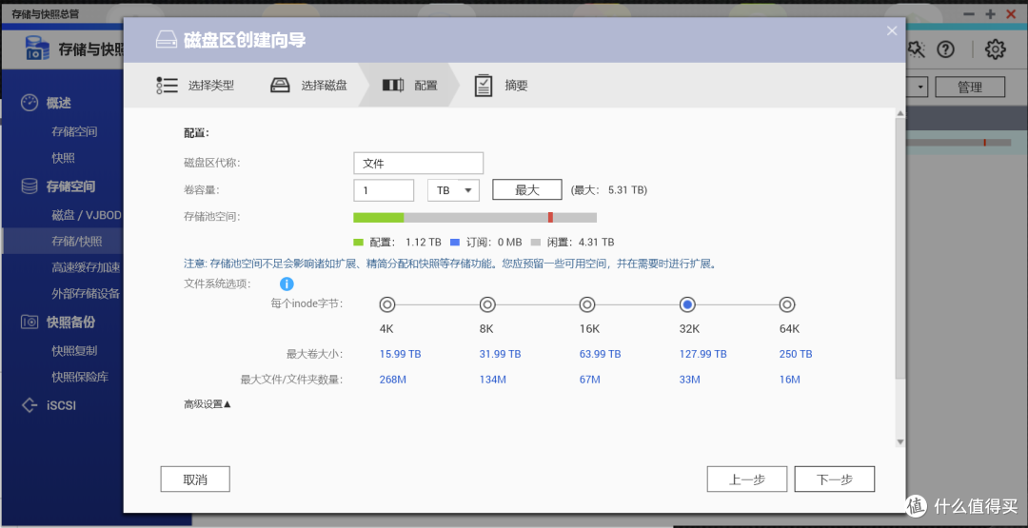Open the 存储空间 item under 概述
This screenshot has height=528, width=1028.
tap(74, 131)
